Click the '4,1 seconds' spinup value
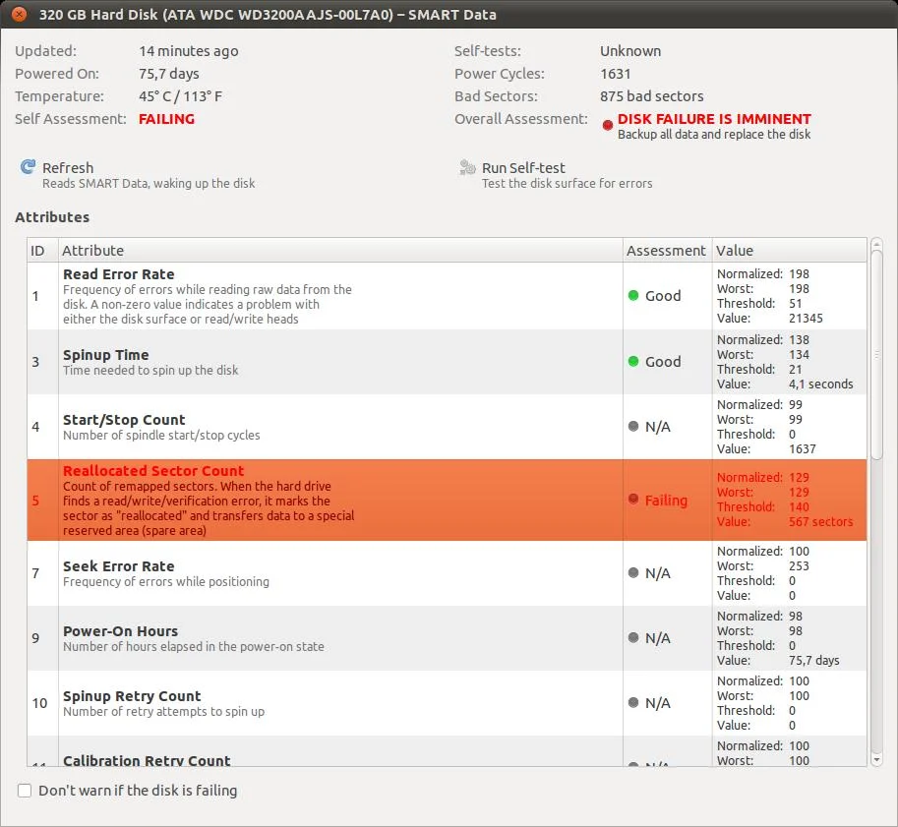This screenshot has height=827, width=898. 820,384
